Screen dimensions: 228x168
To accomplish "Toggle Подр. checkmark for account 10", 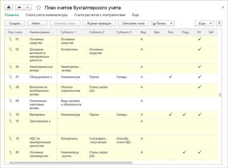I will pos(185,115).
